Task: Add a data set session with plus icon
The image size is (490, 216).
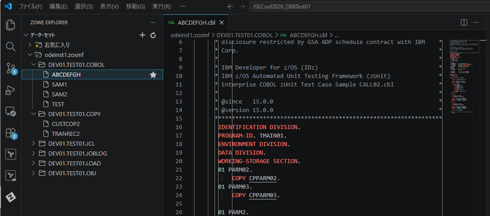Action: click(142, 35)
